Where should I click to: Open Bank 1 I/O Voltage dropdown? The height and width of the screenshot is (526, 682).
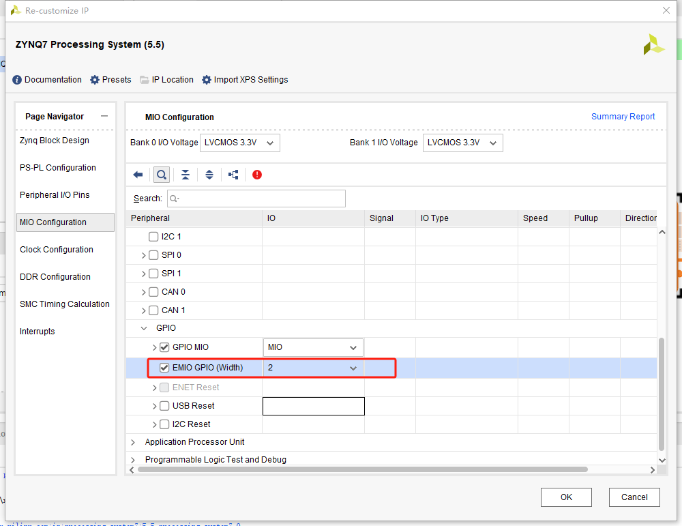coord(463,143)
